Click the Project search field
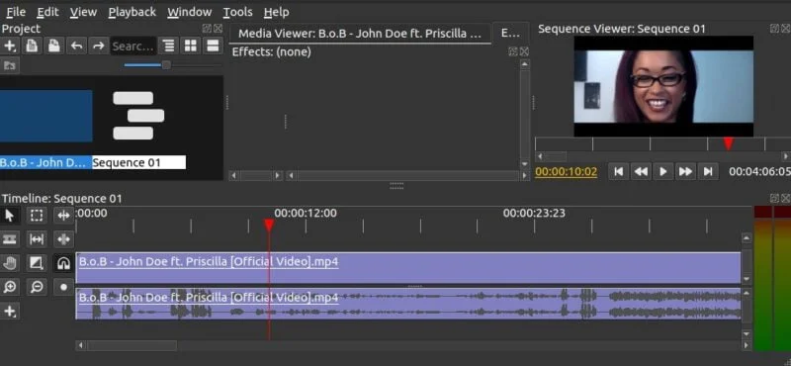The image size is (791, 366). (x=132, y=46)
